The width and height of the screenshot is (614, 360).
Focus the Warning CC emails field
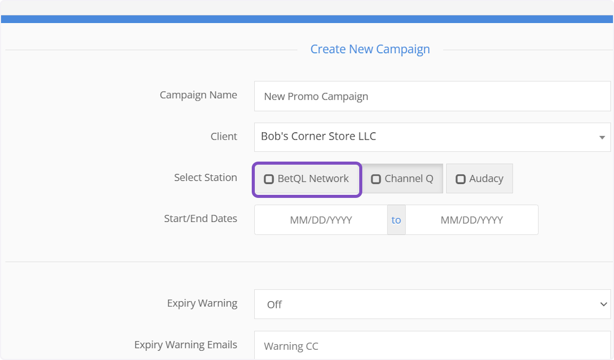pyautogui.click(x=432, y=346)
